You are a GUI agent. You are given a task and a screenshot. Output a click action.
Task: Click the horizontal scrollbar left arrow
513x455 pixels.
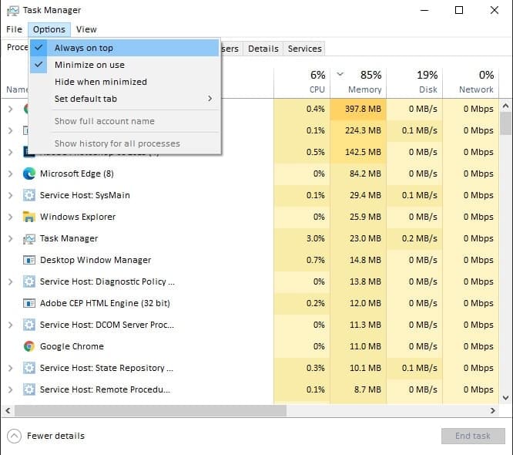8,411
